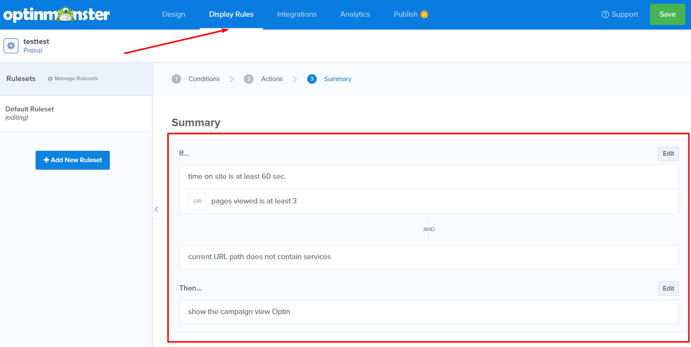Viewport: 691px width, 347px height.
Task: Click the OR operator badge
Action: (x=197, y=201)
